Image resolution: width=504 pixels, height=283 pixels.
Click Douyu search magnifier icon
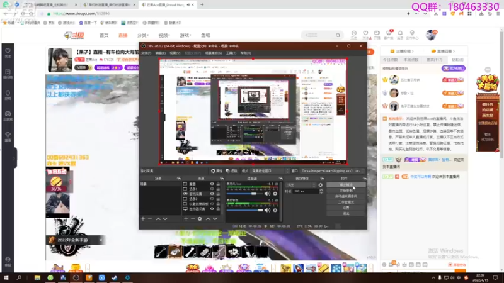(338, 35)
